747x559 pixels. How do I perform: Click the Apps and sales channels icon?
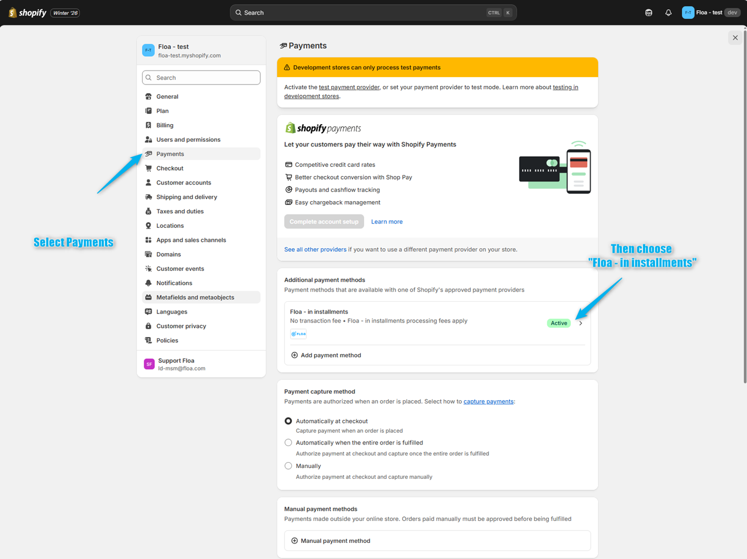tap(148, 240)
